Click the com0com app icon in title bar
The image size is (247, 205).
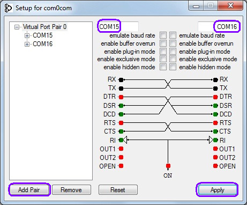click(x=8, y=8)
